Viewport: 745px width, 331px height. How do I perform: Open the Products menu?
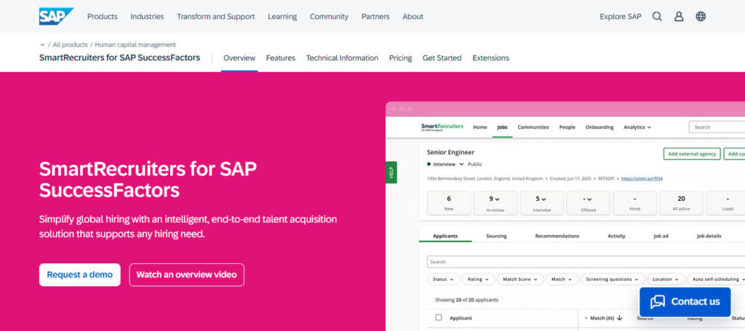click(102, 17)
